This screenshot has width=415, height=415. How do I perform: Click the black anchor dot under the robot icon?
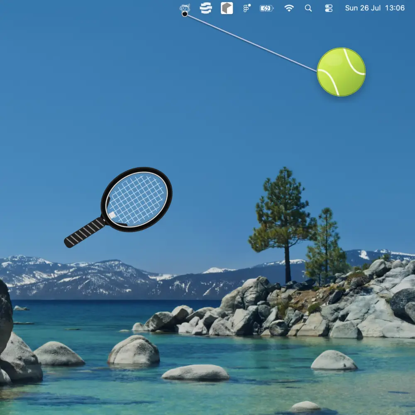185,14
